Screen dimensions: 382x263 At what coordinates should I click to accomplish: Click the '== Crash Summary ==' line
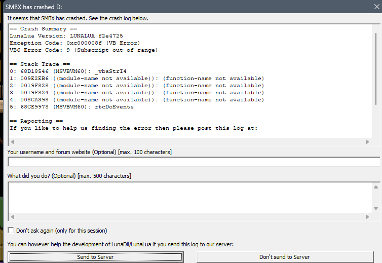[44, 29]
